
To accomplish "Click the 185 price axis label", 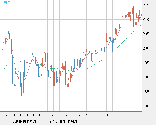I will pyautogui.click(x=146, y=92).
